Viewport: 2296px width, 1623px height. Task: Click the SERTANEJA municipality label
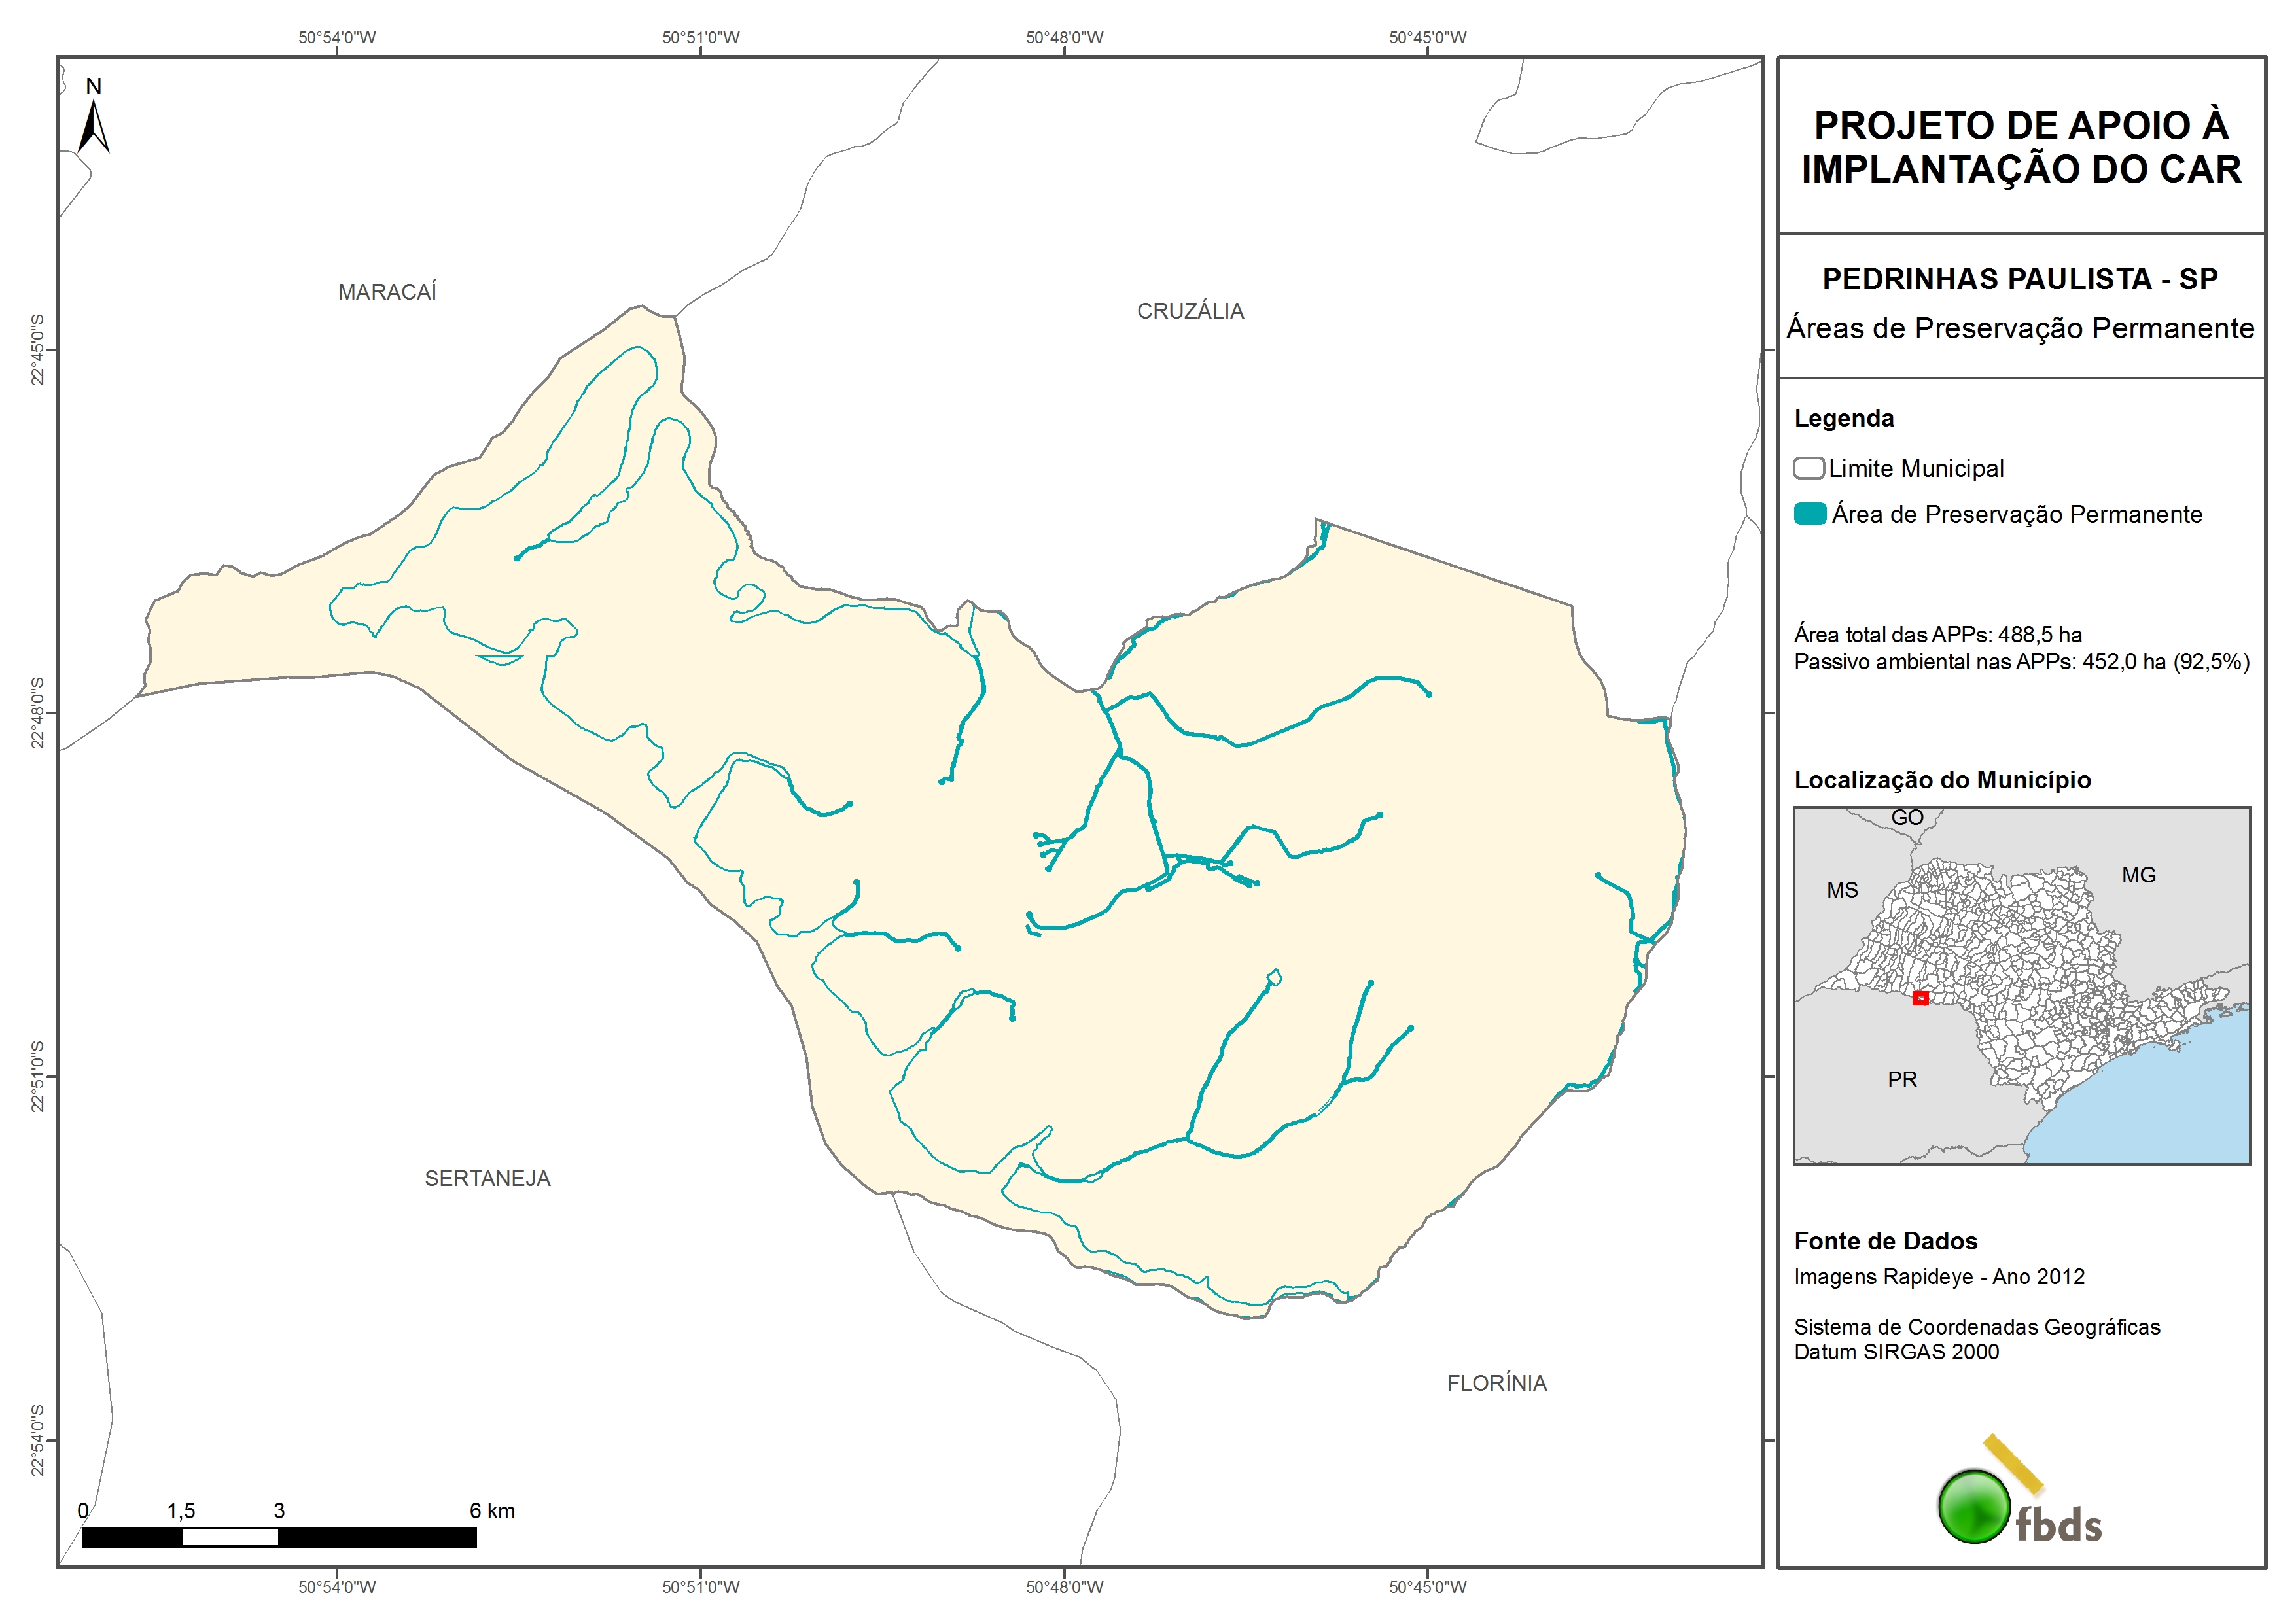[487, 1179]
